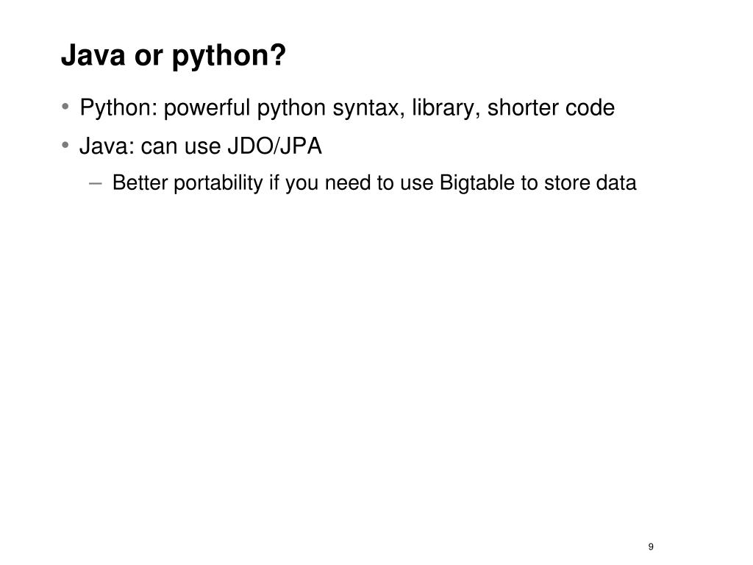This screenshot has width=753, height=565.
Task: Click the dash marker before "Better portability"
Action: point(96,183)
